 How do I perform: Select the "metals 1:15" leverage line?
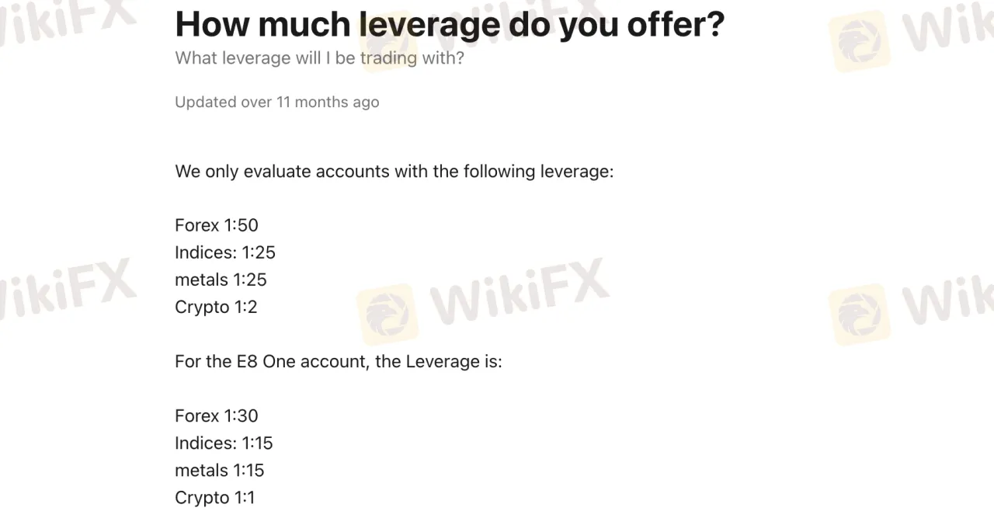click(x=220, y=470)
